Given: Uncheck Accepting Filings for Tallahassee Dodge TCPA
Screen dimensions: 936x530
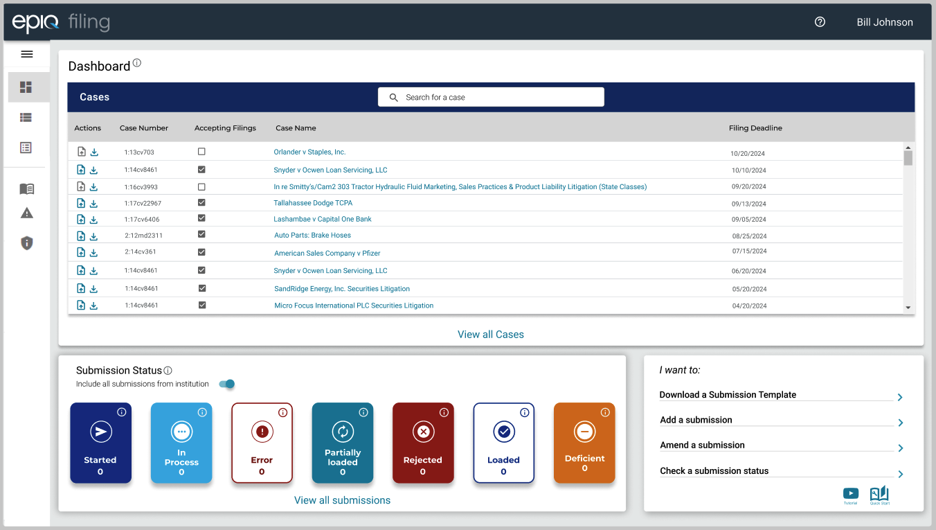Looking at the screenshot, I should tap(201, 202).
